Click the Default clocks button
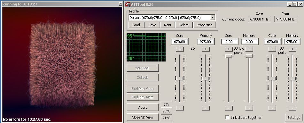Screen dimensions: 304x123 pyautogui.click(x=143, y=78)
